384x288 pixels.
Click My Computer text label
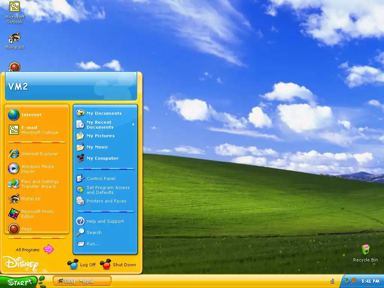pos(103,158)
